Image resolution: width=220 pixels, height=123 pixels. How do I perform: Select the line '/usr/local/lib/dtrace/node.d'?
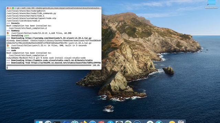[x=23, y=21]
